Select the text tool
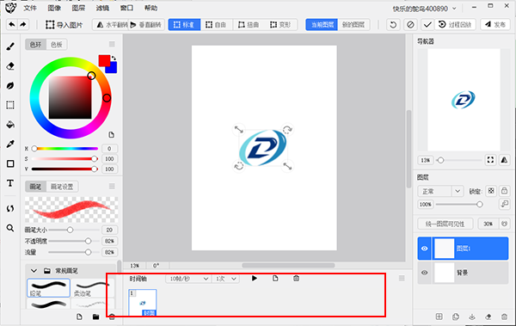Image resolution: width=516 pixels, height=326 pixels. tap(10, 183)
